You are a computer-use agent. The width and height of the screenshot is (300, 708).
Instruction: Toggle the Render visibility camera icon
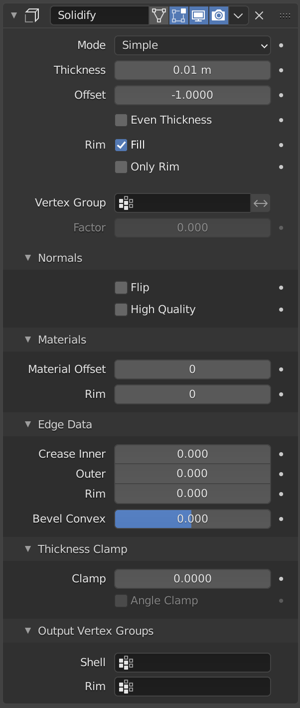(x=219, y=15)
